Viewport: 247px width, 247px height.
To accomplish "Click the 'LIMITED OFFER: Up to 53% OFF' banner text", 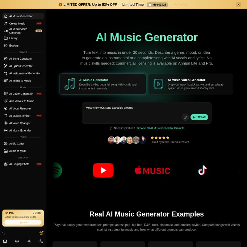I will pyautogui.click(x=103, y=5).
